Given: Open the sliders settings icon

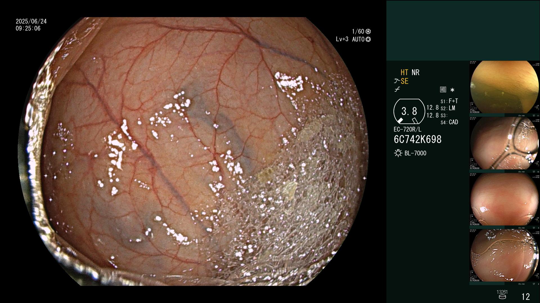Looking at the screenshot, I should 443,89.
